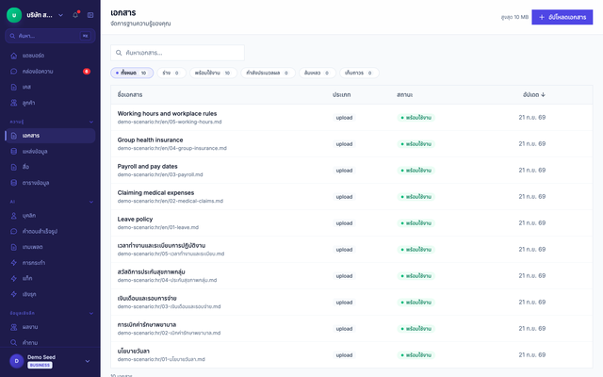Select the ทั้งหมด (All) filter chip
This screenshot has width=603, height=377.
(x=132, y=73)
